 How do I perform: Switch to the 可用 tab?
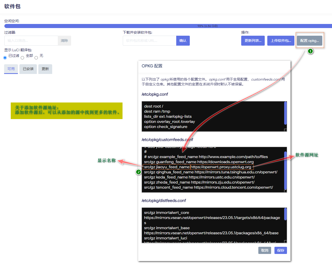tap(11, 69)
